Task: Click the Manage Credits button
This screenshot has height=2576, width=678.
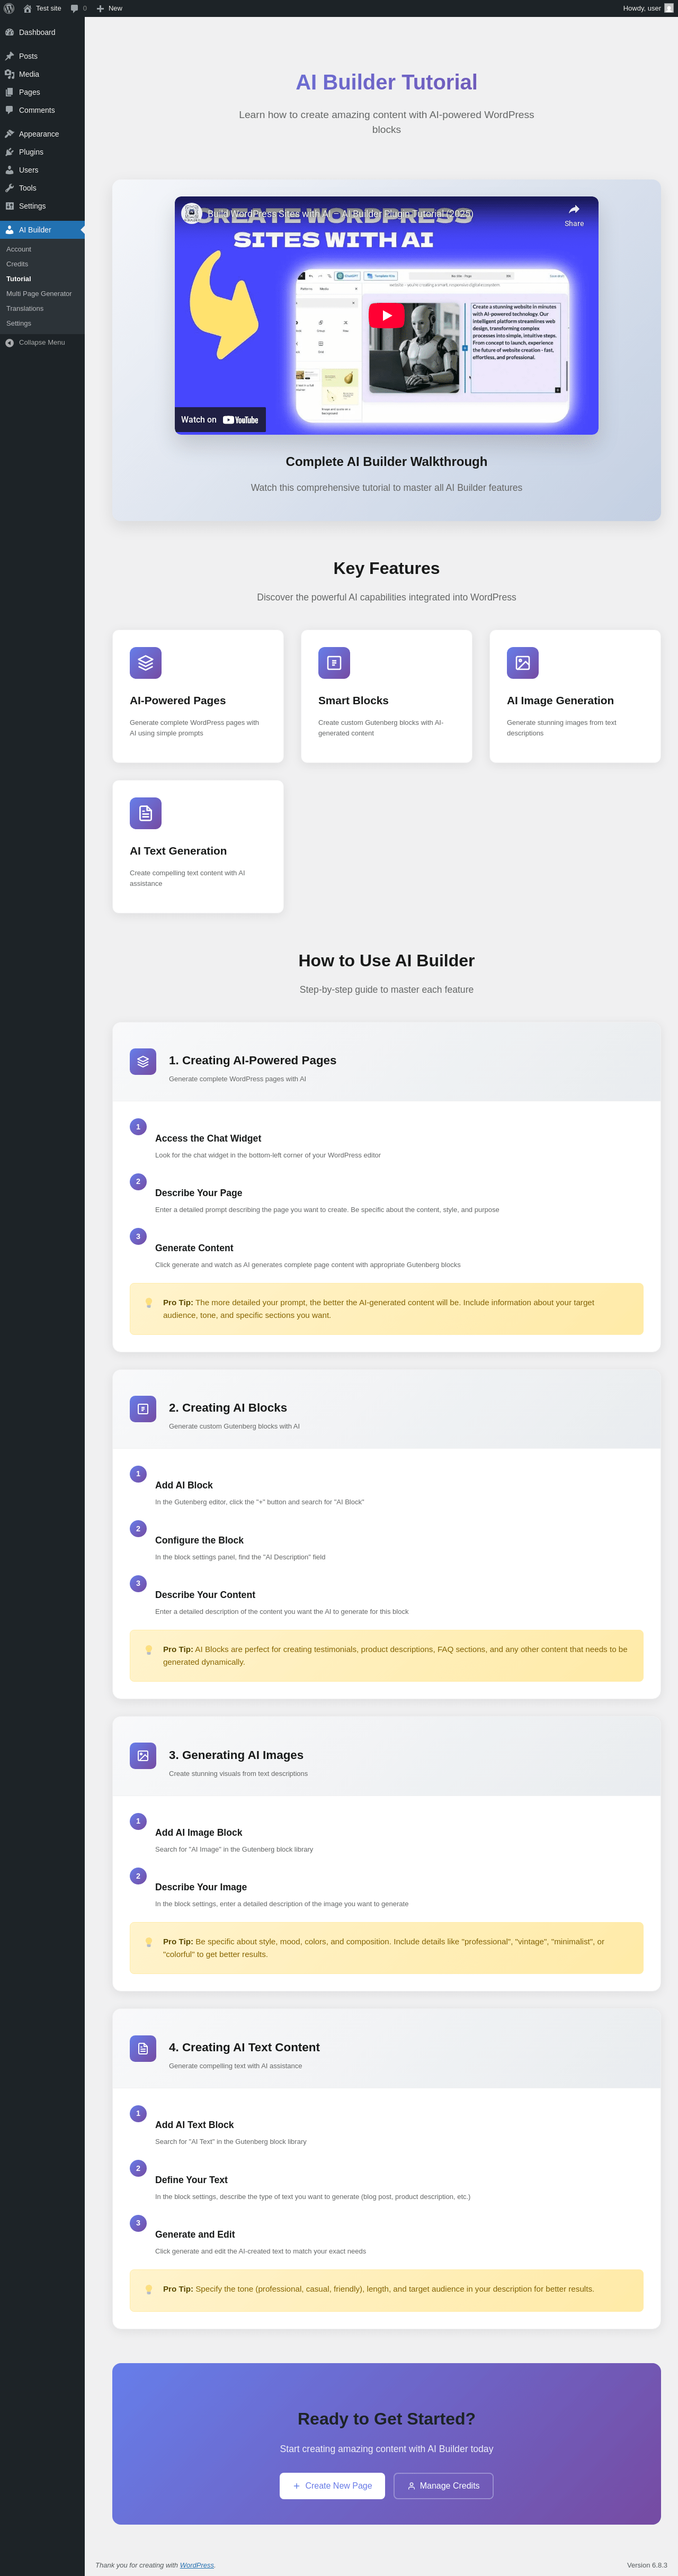Action: [443, 2485]
